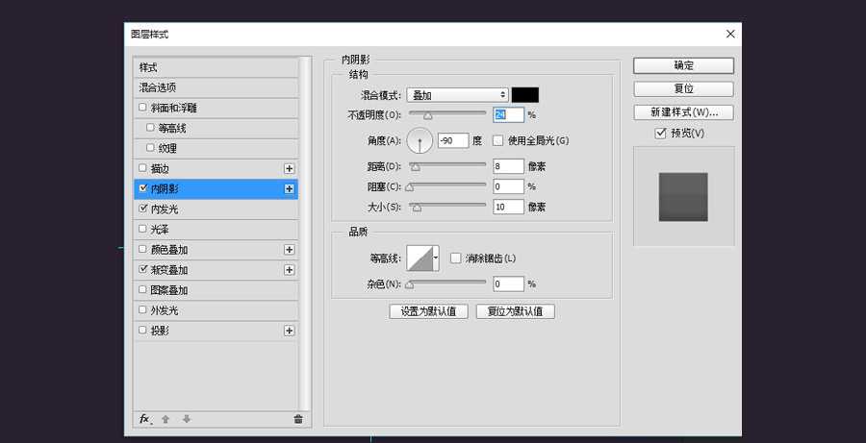
Task: Click the move effect down arrow
Action: point(187,419)
